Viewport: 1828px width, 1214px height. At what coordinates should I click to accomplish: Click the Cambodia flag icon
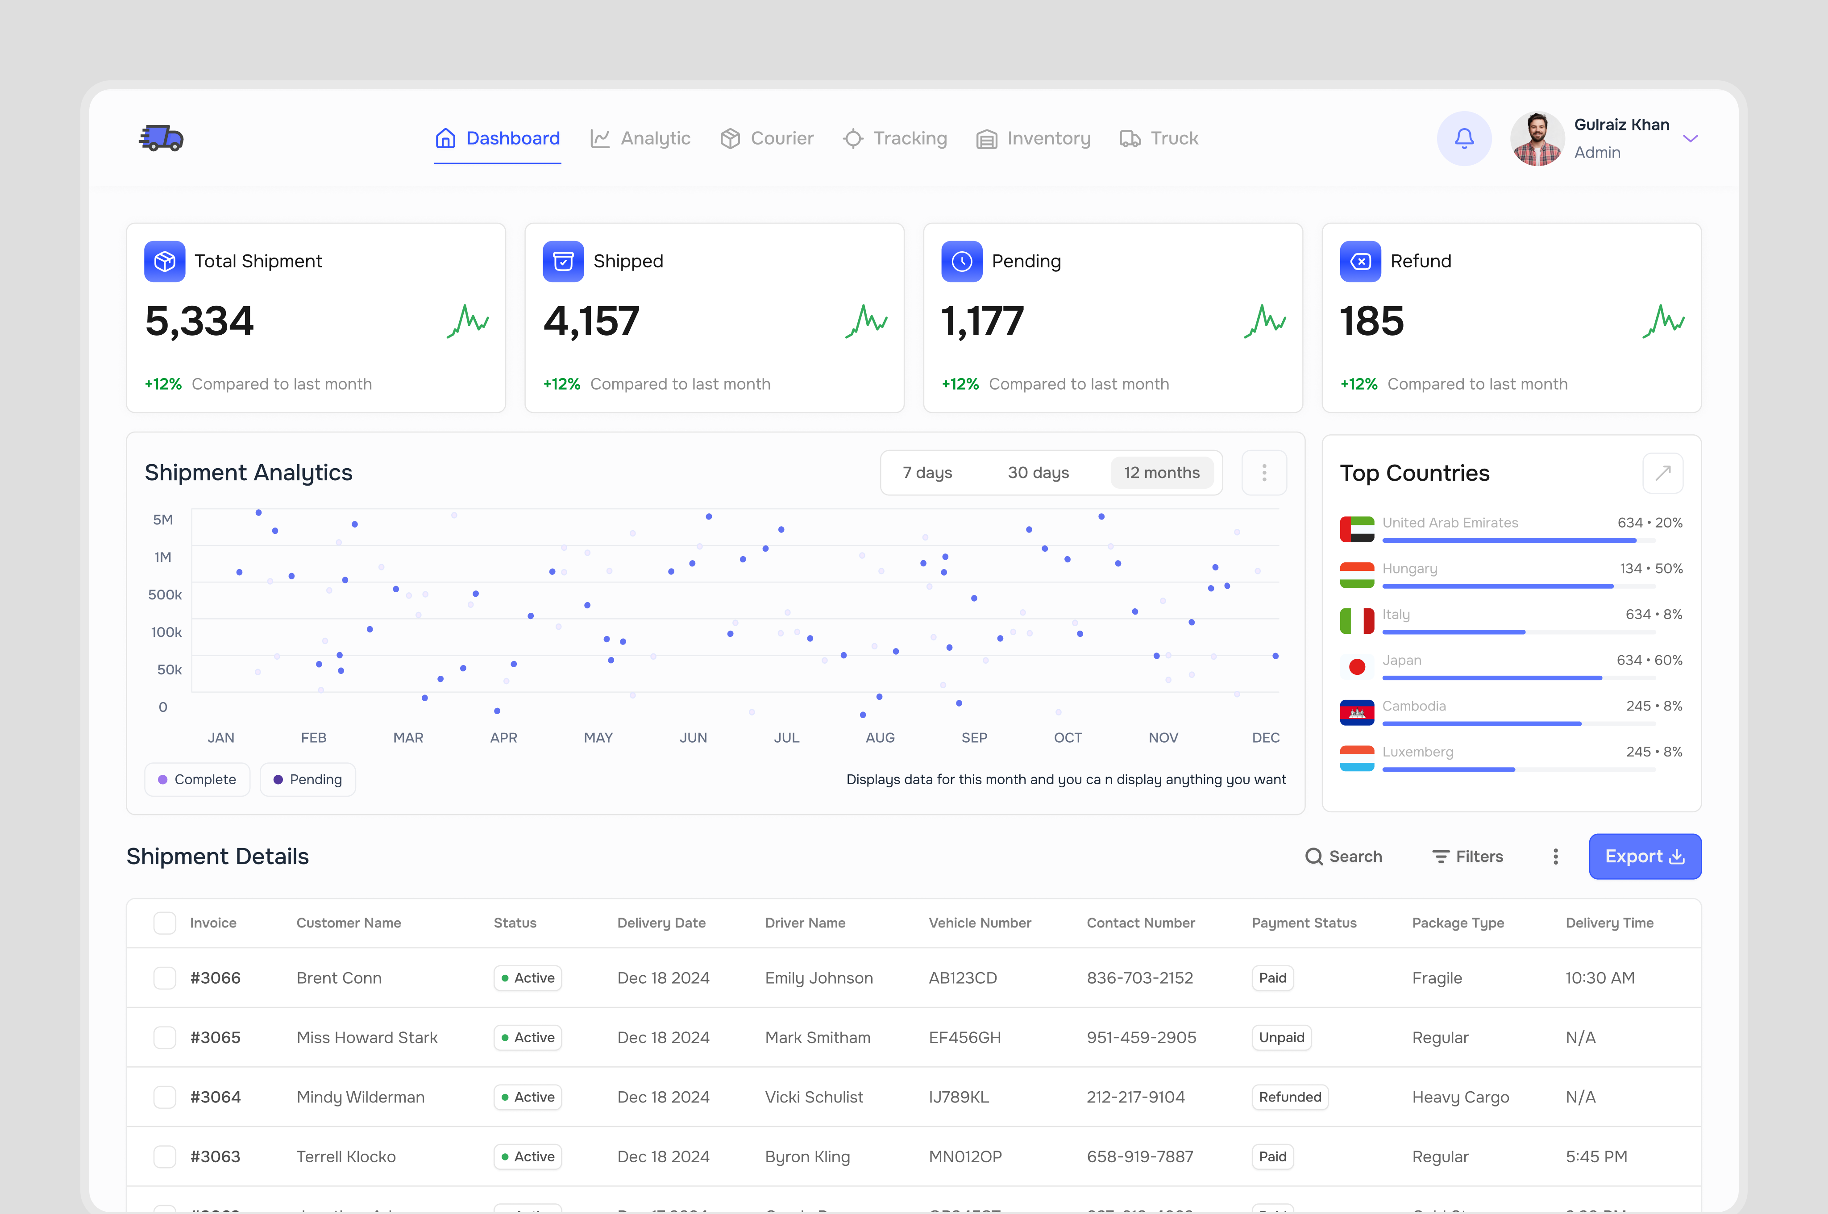click(1356, 712)
